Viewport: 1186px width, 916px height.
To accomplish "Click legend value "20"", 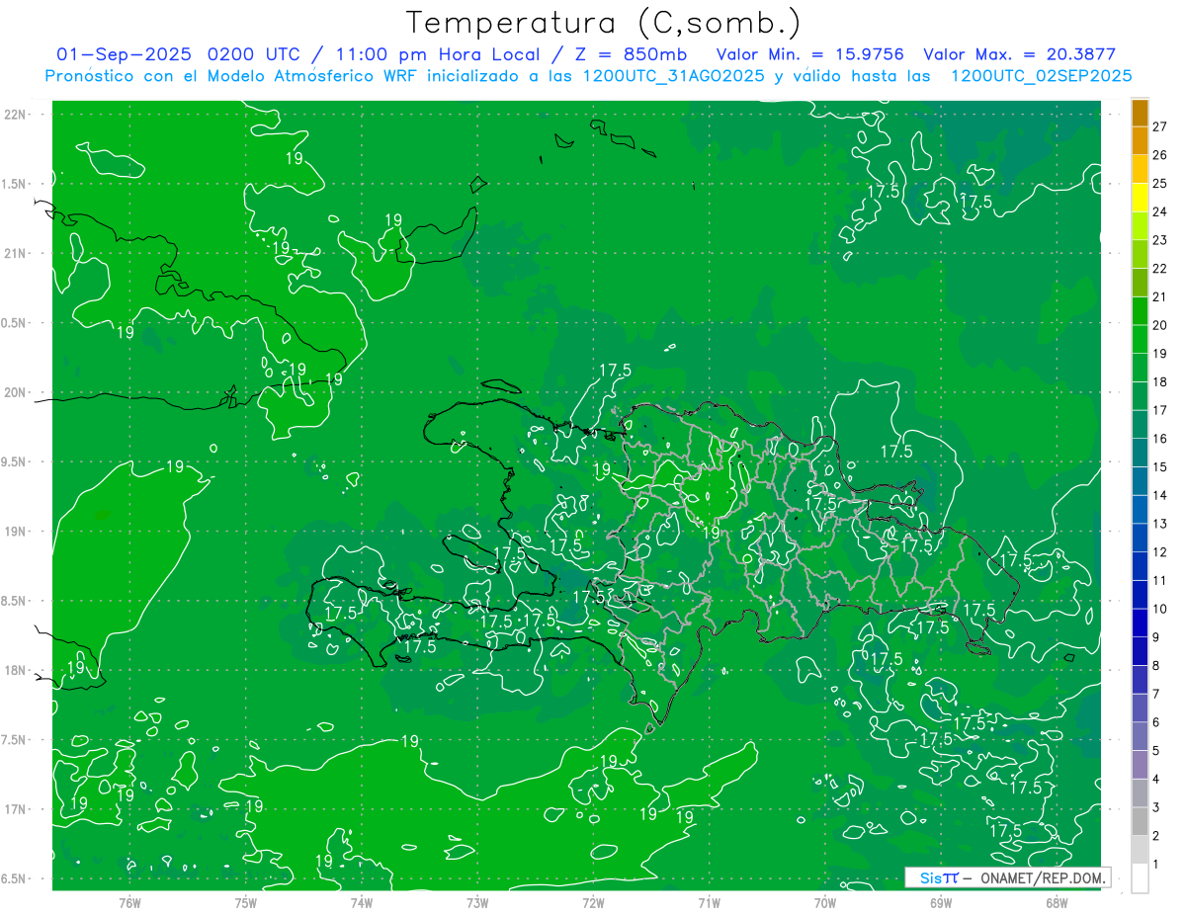I will (1160, 325).
